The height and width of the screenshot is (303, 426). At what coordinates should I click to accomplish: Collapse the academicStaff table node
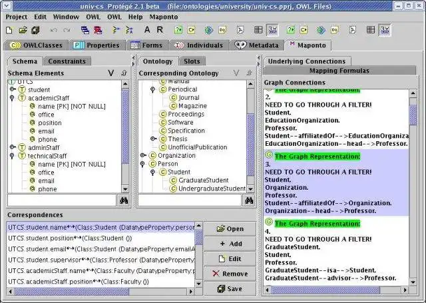[12, 98]
